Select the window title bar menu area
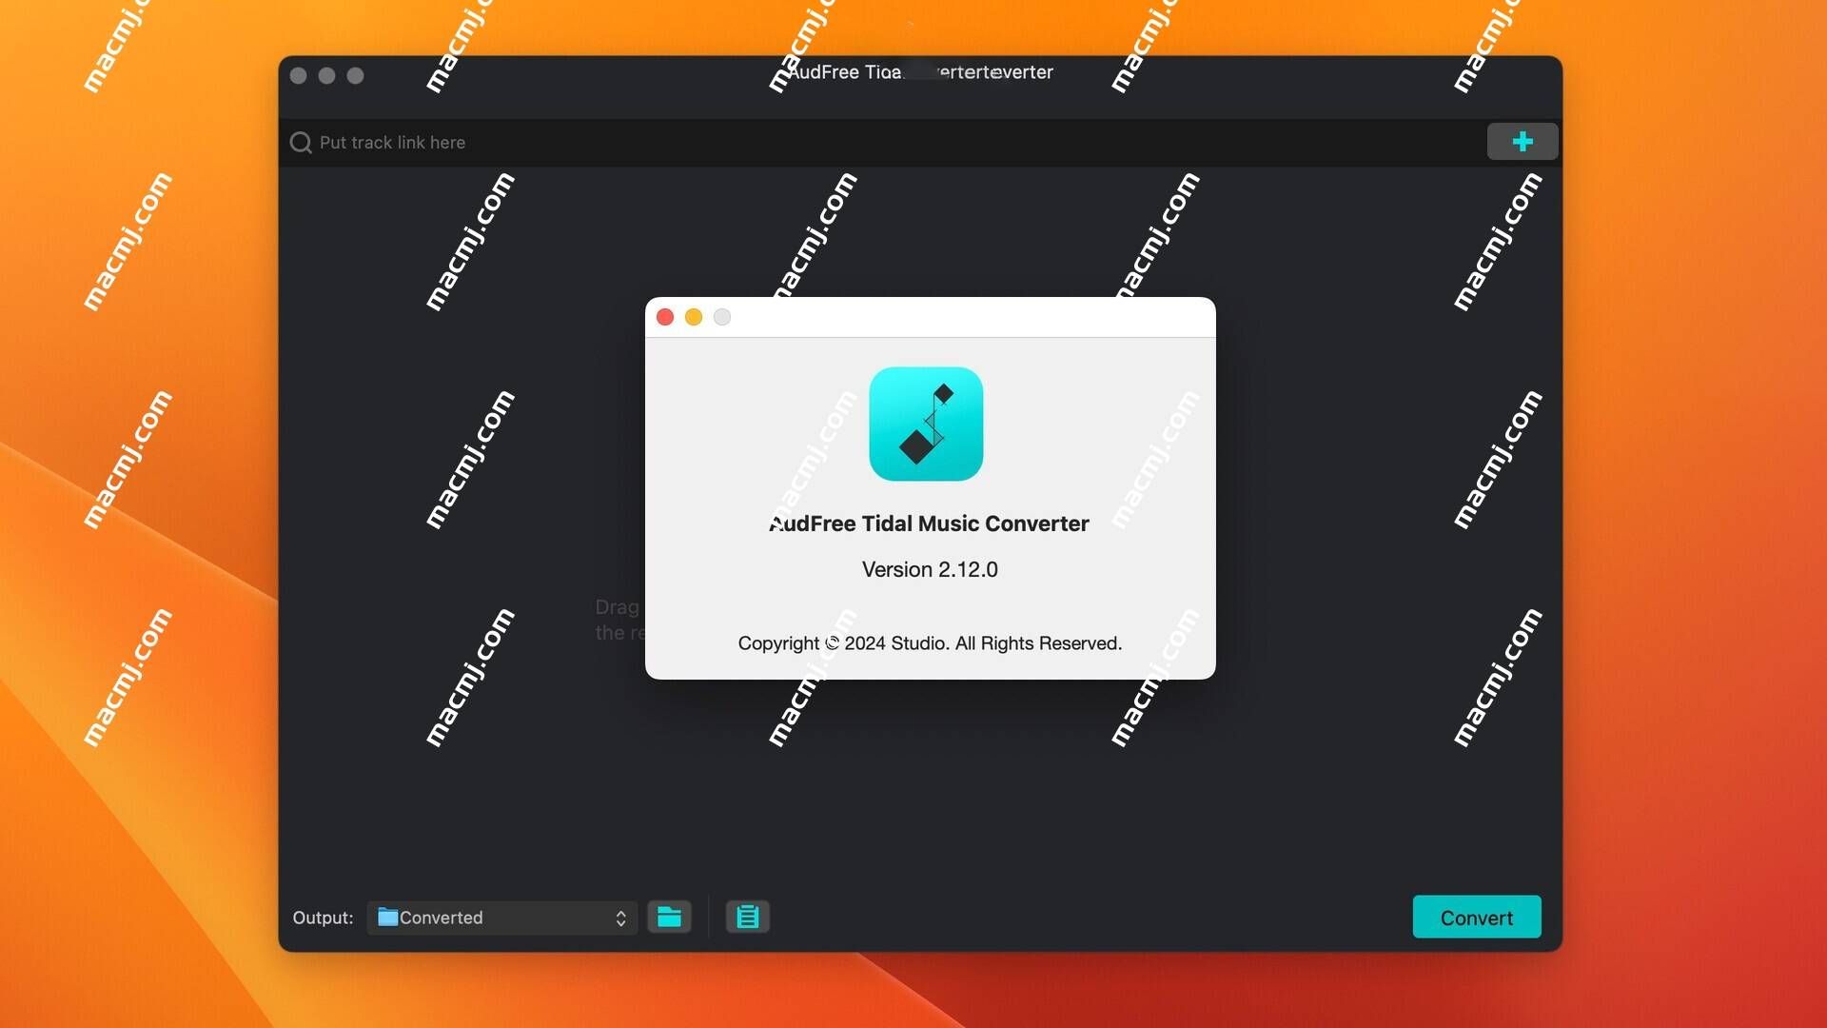This screenshot has width=1827, height=1028. pyautogui.click(x=921, y=72)
